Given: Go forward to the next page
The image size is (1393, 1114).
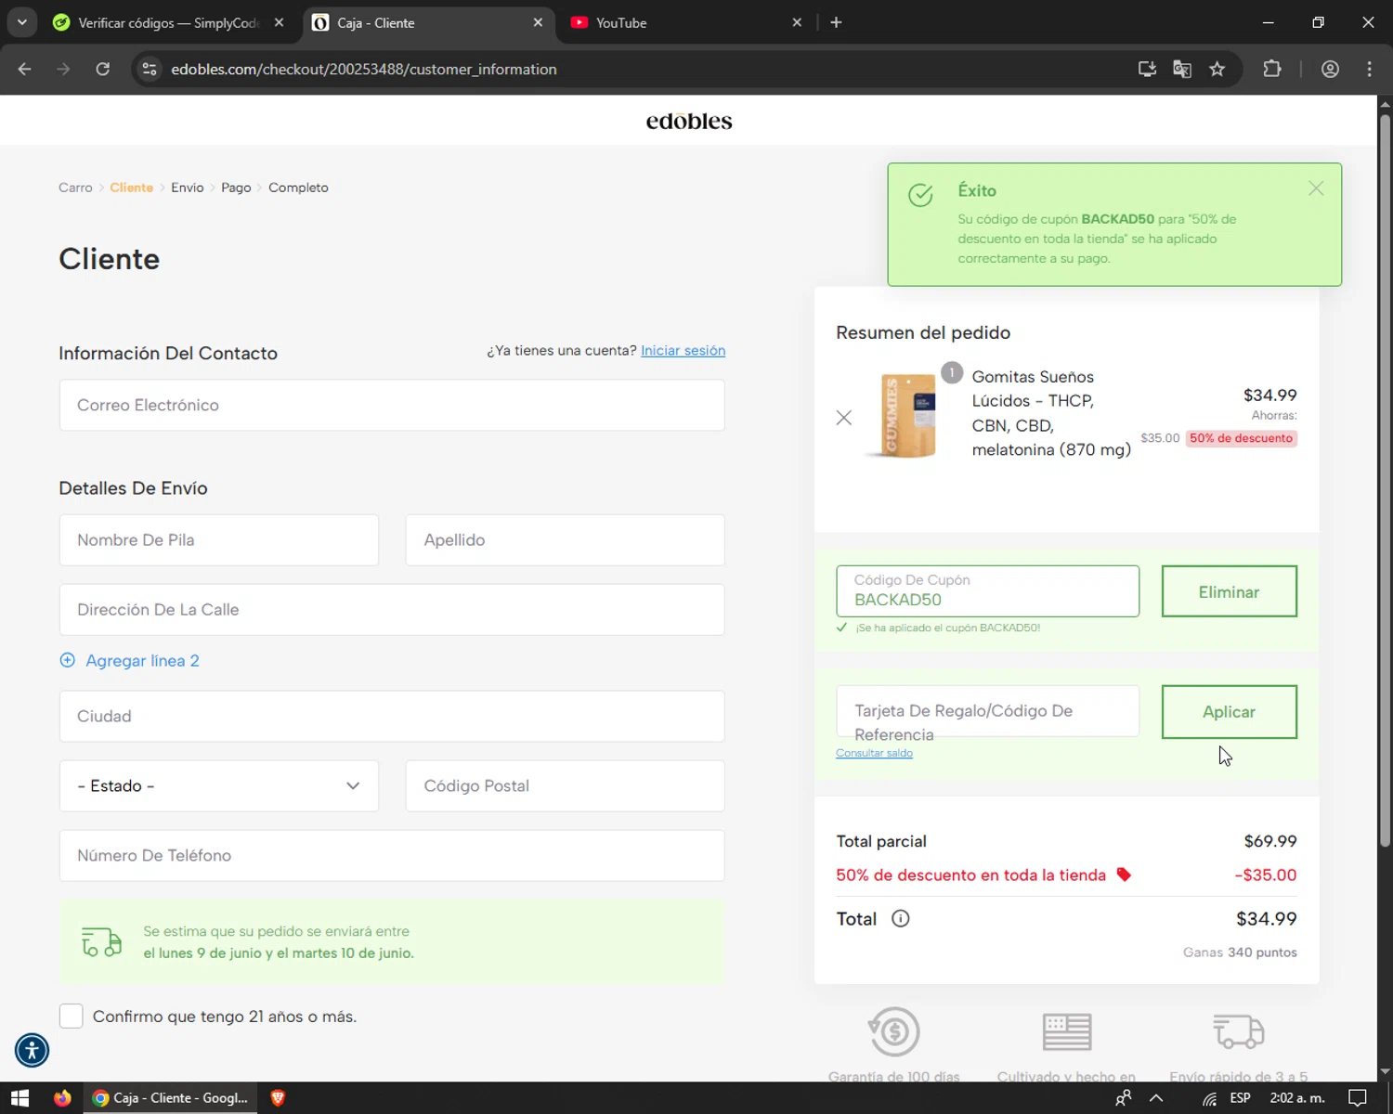Looking at the screenshot, I should [x=63, y=69].
